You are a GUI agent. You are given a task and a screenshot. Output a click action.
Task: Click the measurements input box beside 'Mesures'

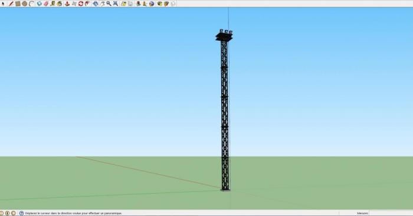[x=391, y=213]
